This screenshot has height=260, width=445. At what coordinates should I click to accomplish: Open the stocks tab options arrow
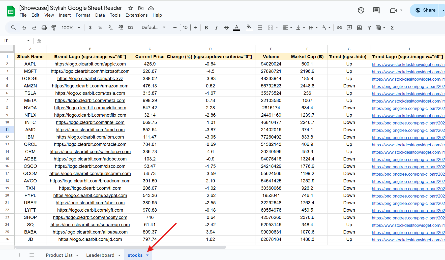pyautogui.click(x=147, y=255)
